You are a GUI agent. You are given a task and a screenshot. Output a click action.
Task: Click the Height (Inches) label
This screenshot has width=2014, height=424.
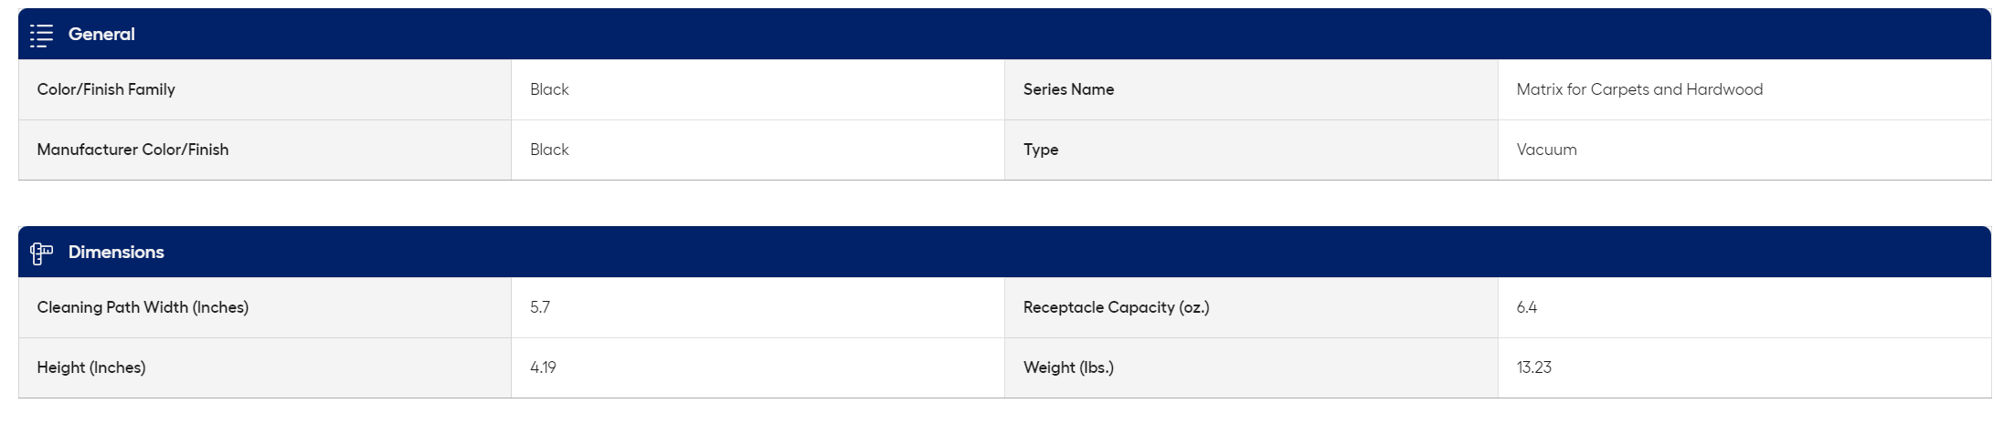[x=91, y=367]
